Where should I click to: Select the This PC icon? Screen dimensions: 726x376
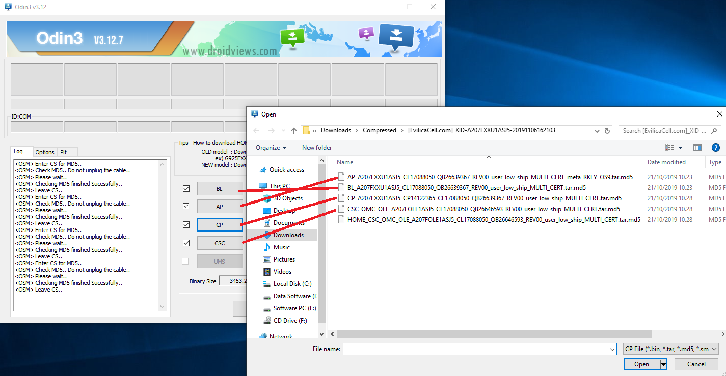[x=263, y=186]
